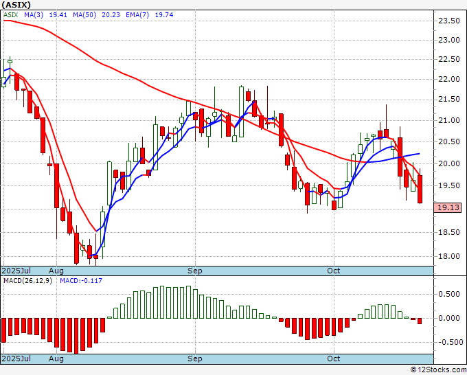Viewport: 467px width, 375px height.
Task: Click the Sep label on MACD axis
Action: coord(195,359)
